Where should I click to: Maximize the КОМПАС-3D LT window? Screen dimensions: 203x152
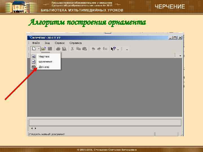pos(175,38)
